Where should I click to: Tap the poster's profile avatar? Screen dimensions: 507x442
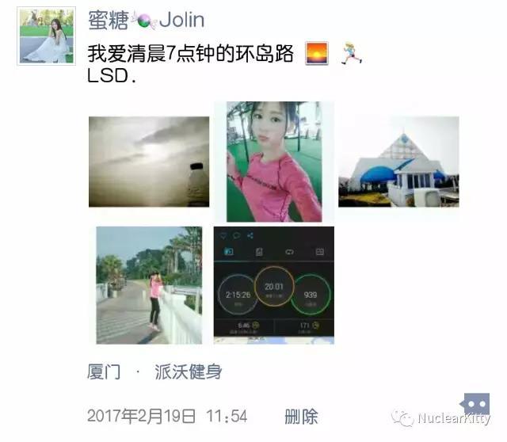(x=46, y=36)
